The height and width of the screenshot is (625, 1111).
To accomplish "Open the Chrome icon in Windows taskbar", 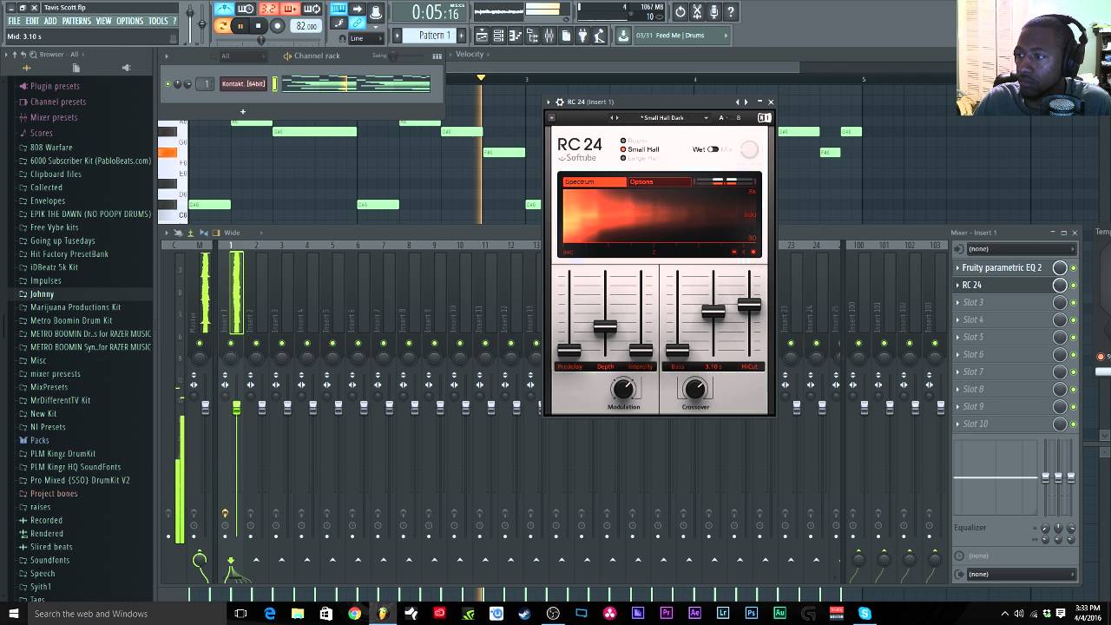I will click(x=354, y=614).
